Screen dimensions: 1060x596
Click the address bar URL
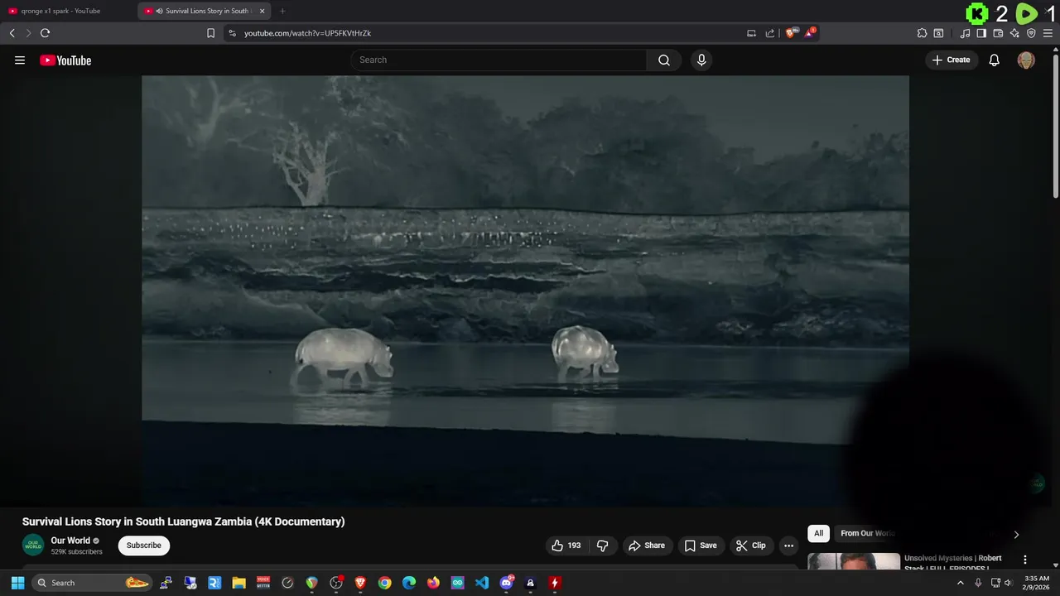click(x=307, y=33)
